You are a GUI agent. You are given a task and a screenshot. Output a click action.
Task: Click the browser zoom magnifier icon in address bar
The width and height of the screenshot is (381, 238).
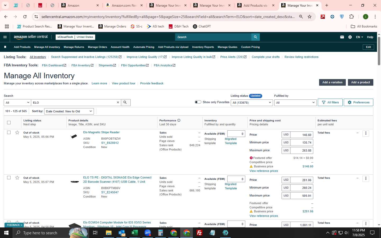pos(301,17)
